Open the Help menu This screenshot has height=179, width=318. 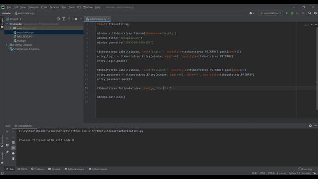coord(98,7)
